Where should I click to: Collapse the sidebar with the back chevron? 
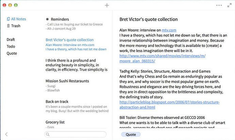(6, 134)
